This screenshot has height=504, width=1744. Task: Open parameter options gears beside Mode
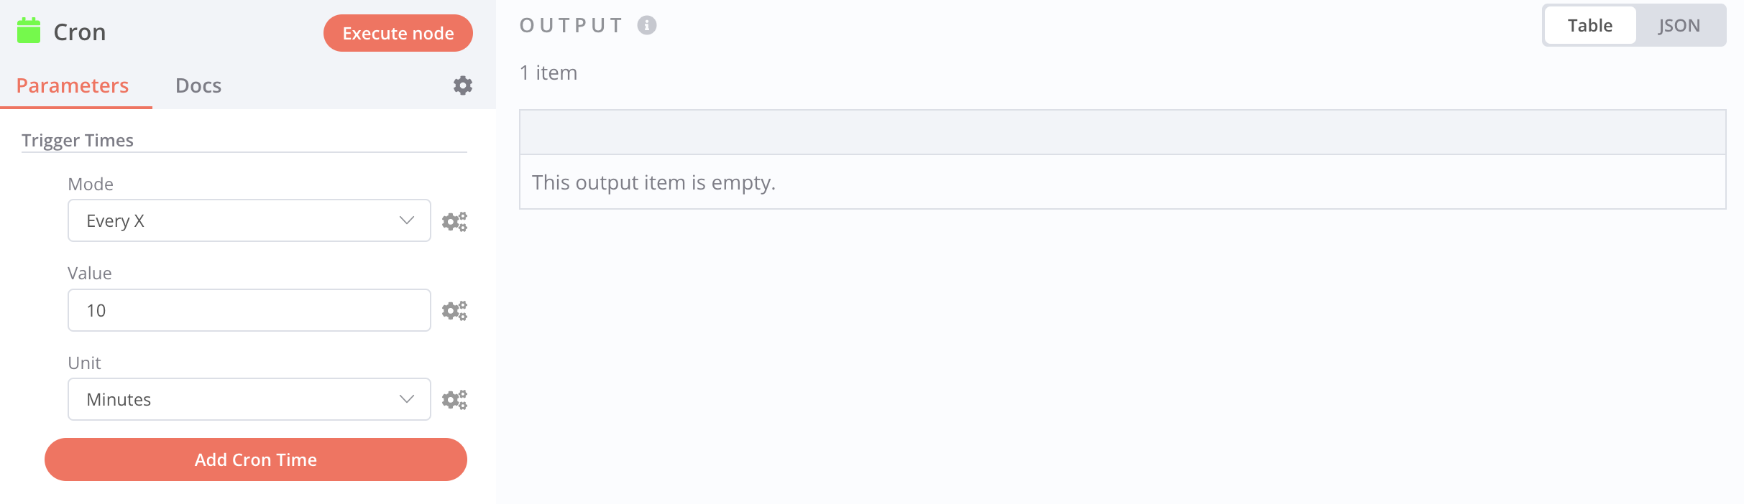(454, 221)
